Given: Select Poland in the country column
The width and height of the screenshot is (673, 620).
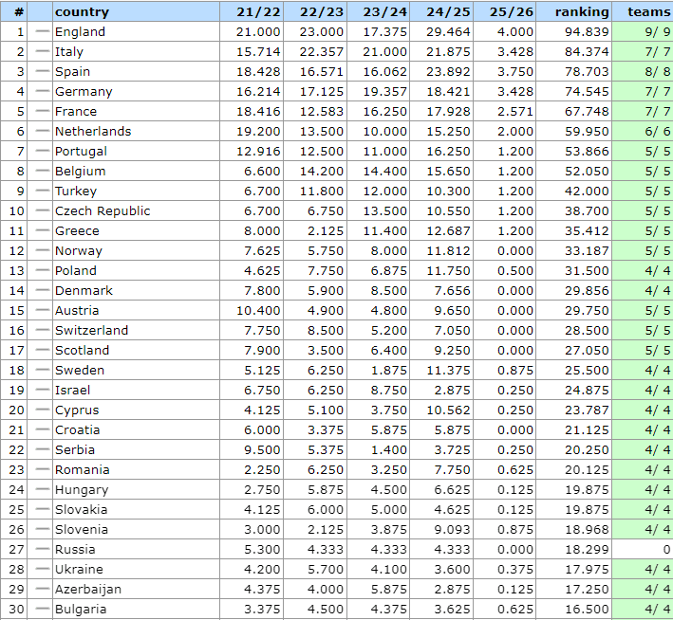Looking at the screenshot, I should 76,270.
